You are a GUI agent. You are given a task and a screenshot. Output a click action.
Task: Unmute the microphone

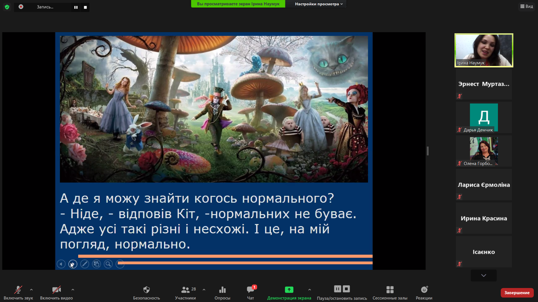(x=18, y=290)
